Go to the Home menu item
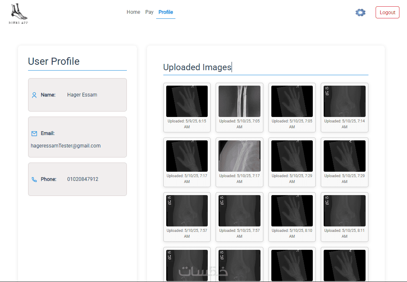Image resolution: width=407 pixels, height=282 pixels. coord(134,12)
